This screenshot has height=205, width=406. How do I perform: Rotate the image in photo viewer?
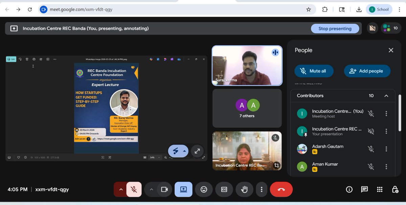click(x=20, y=59)
